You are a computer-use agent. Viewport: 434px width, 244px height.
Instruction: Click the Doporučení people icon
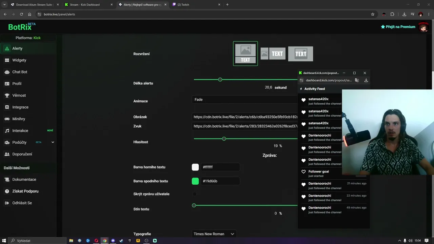[7, 154]
